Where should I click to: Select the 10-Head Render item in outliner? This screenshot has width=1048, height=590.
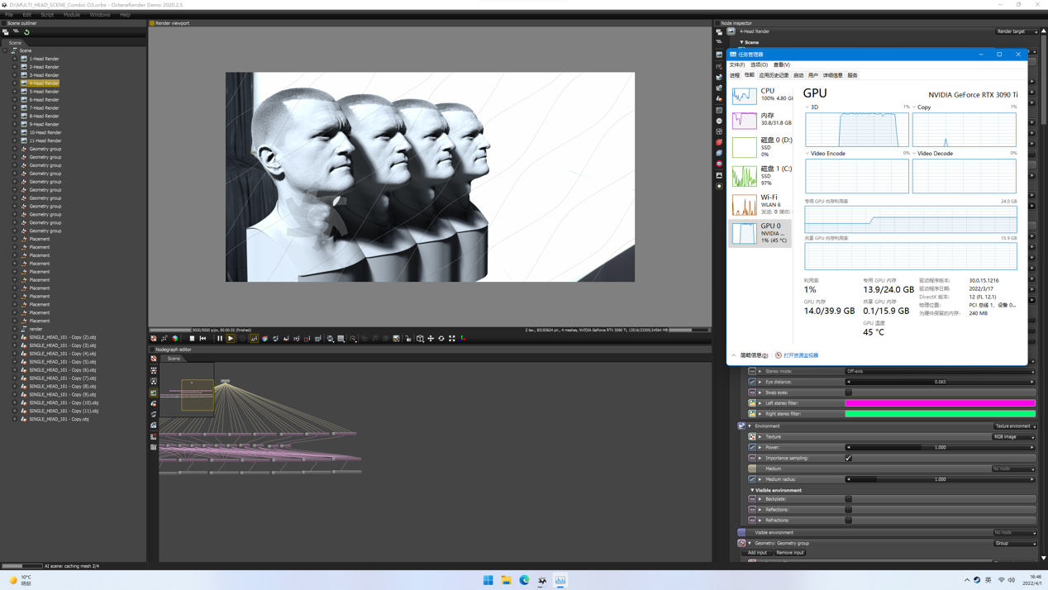tap(45, 132)
